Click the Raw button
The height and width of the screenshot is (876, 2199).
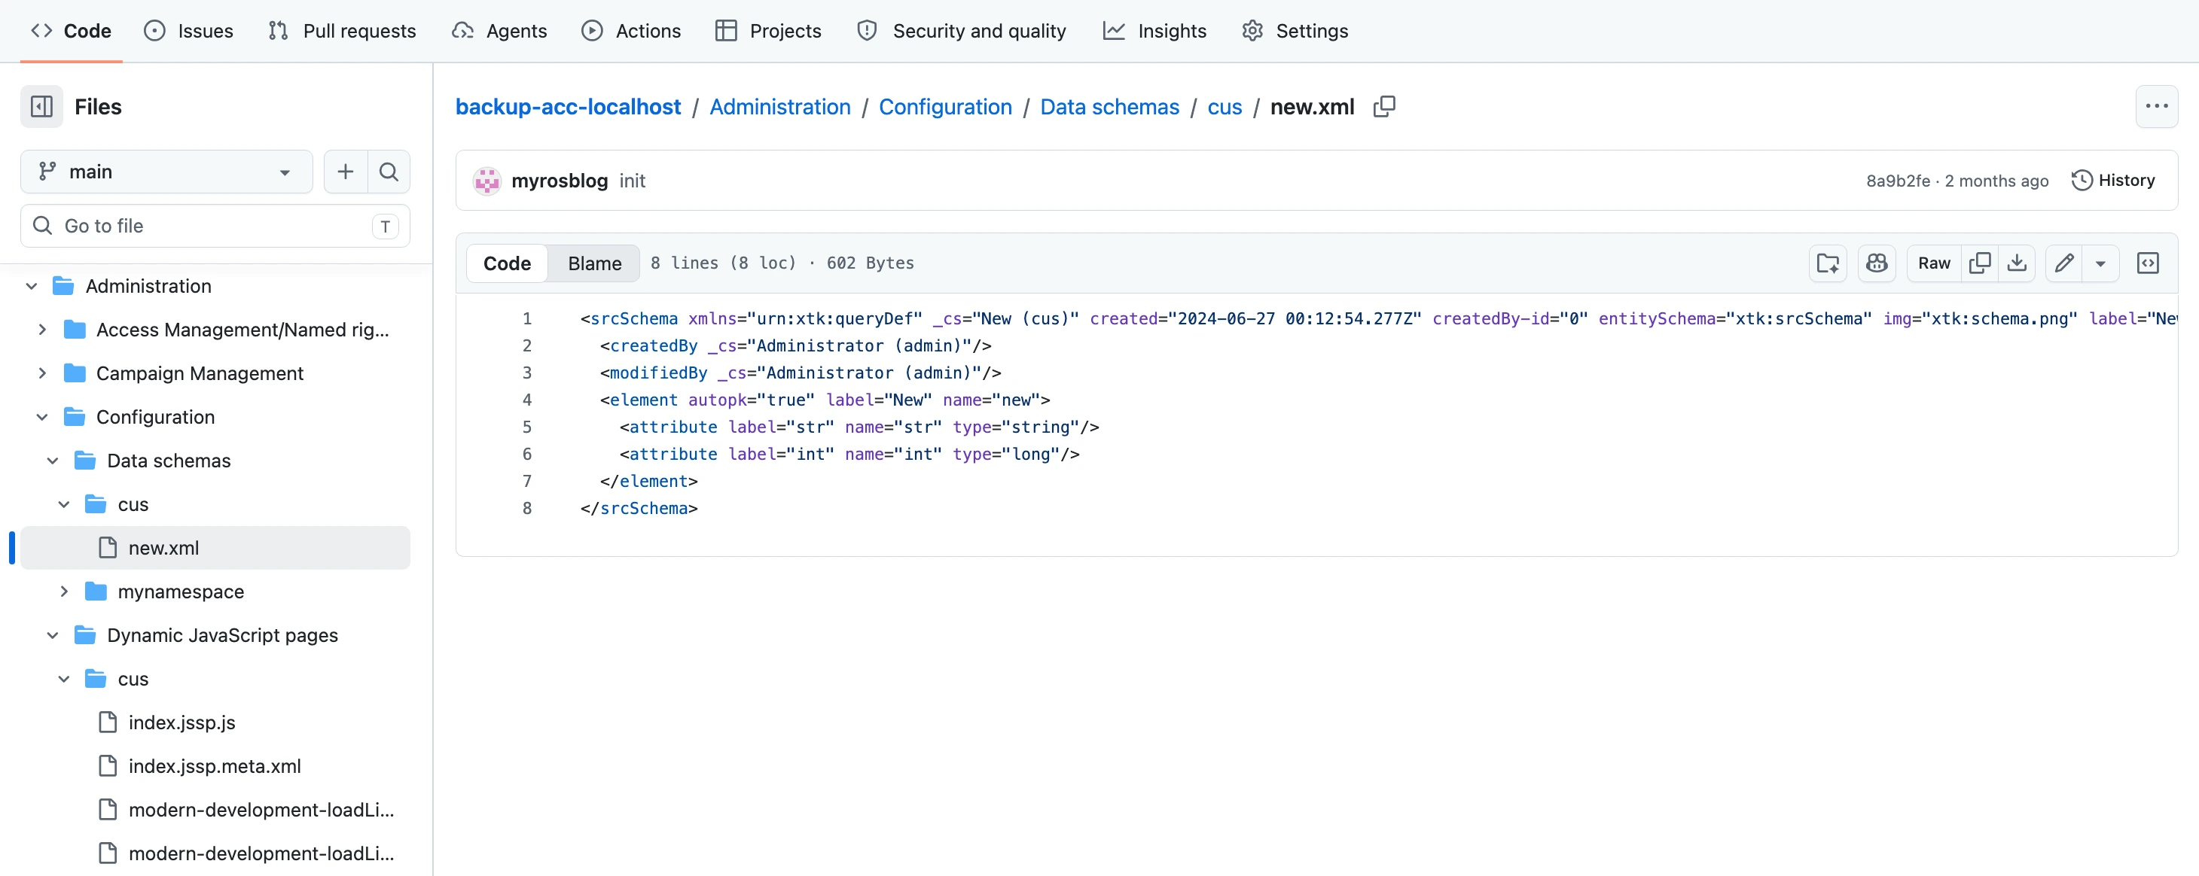(1933, 263)
